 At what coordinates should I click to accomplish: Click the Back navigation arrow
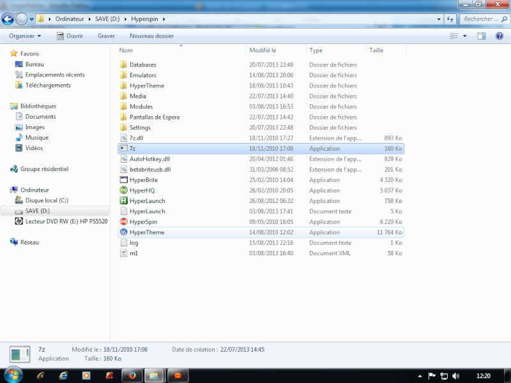(8, 19)
